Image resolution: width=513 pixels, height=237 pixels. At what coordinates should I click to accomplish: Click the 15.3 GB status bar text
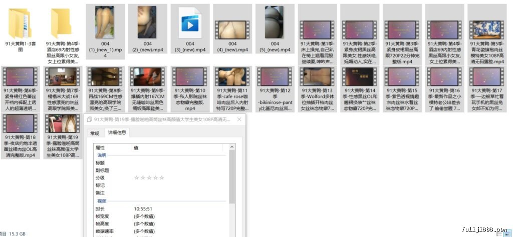[x=17, y=233]
